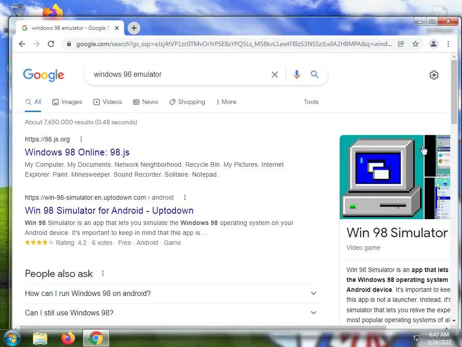Click the 'Video game' subtitle text
The height and width of the screenshot is (347, 462).
coord(363,248)
